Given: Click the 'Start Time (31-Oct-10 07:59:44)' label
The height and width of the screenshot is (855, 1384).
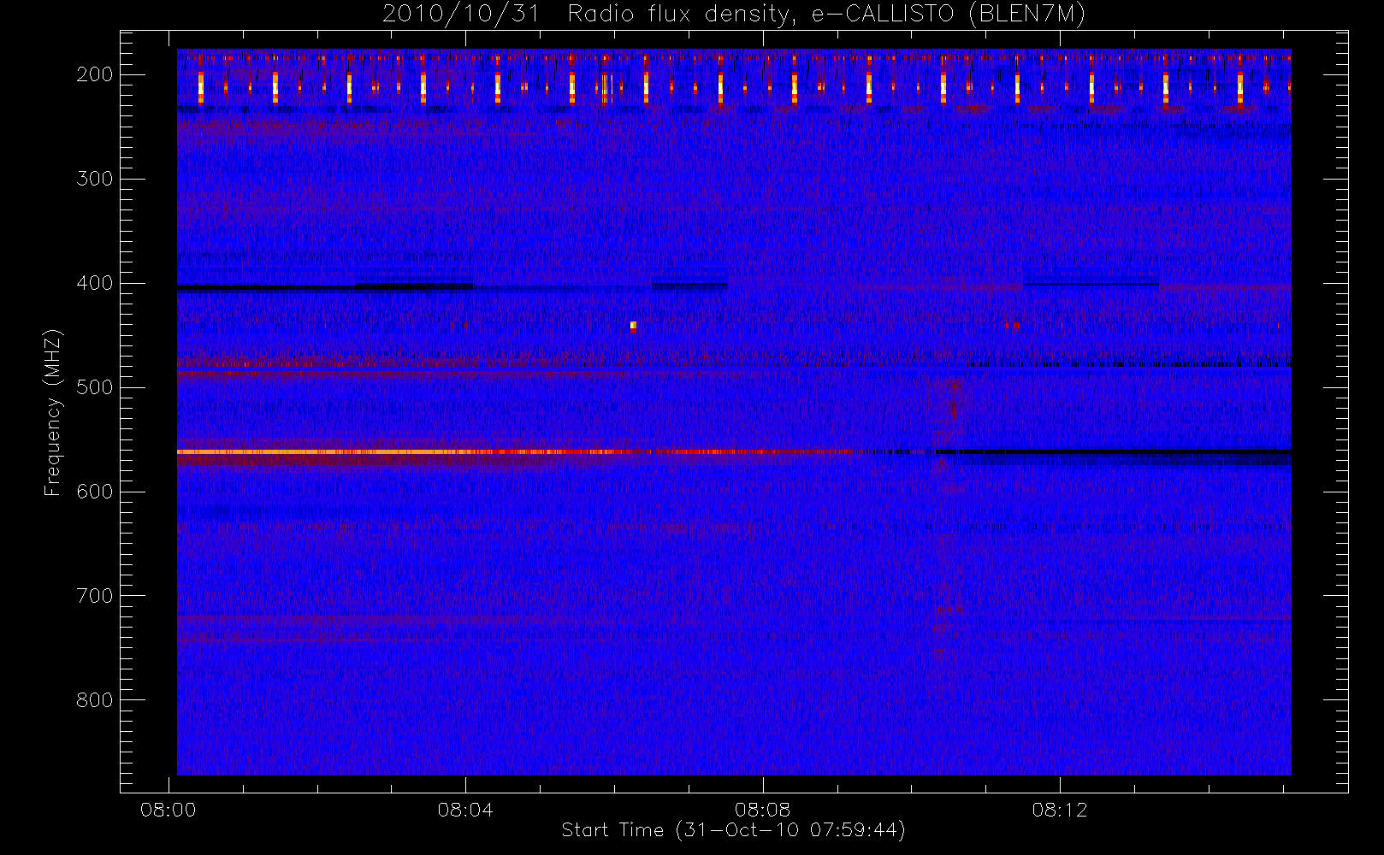Looking at the screenshot, I should (x=733, y=830).
